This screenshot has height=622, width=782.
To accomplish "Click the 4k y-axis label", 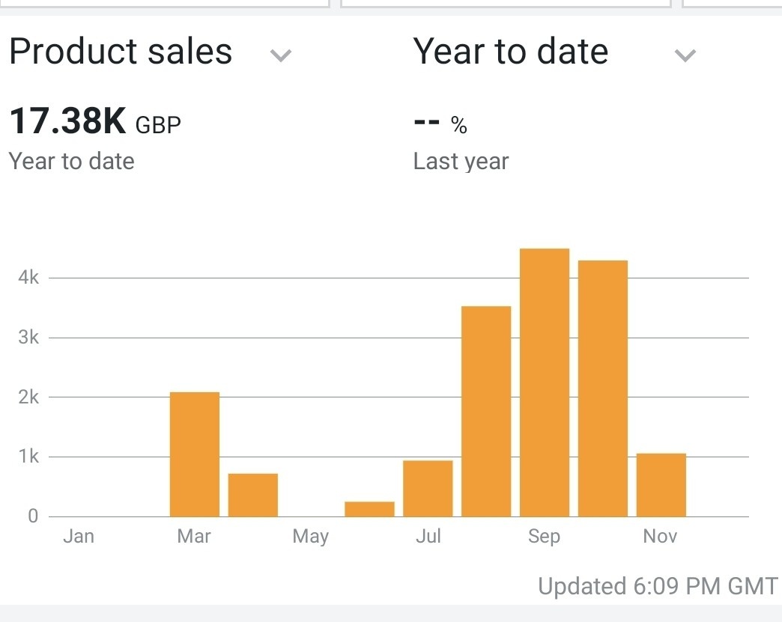I will tap(28, 278).
